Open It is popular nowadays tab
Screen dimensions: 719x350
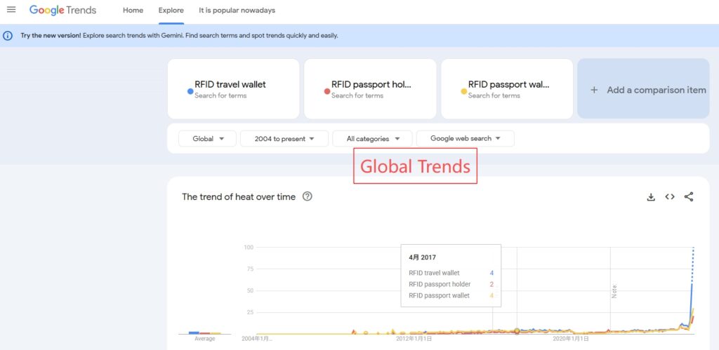(x=237, y=11)
